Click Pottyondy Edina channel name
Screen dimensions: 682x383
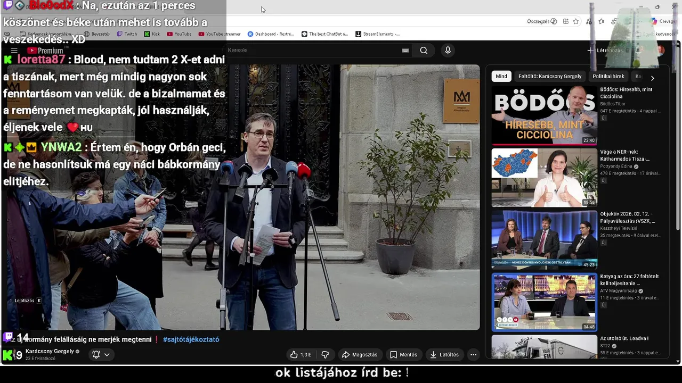616,166
